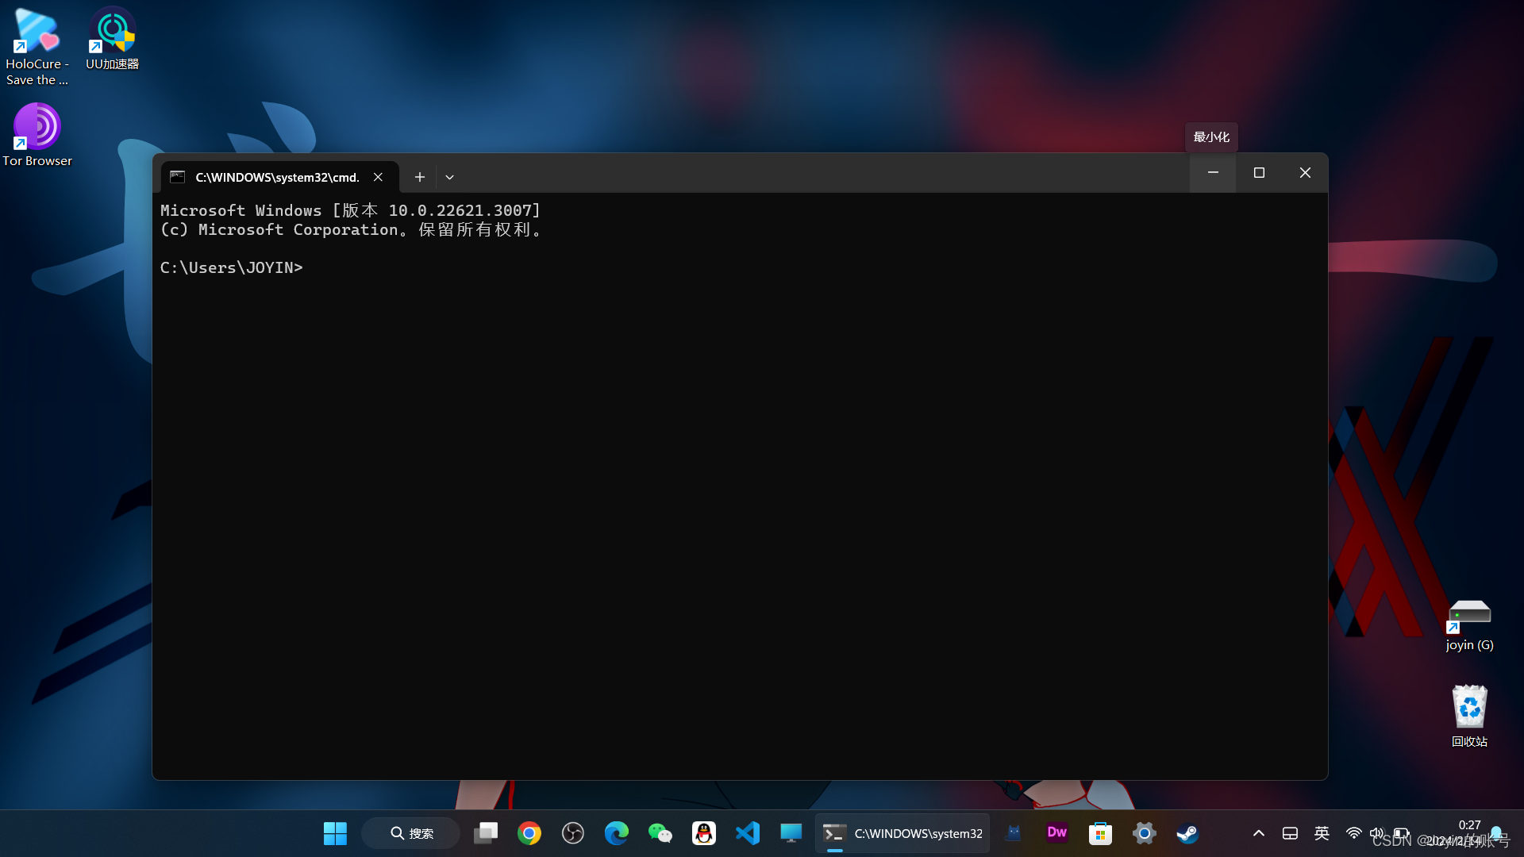This screenshot has height=857, width=1524.
Task: Launch Google Chrome from taskbar
Action: pos(529,833)
